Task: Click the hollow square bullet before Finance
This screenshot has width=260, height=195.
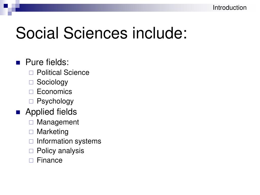Action: pos(31,160)
